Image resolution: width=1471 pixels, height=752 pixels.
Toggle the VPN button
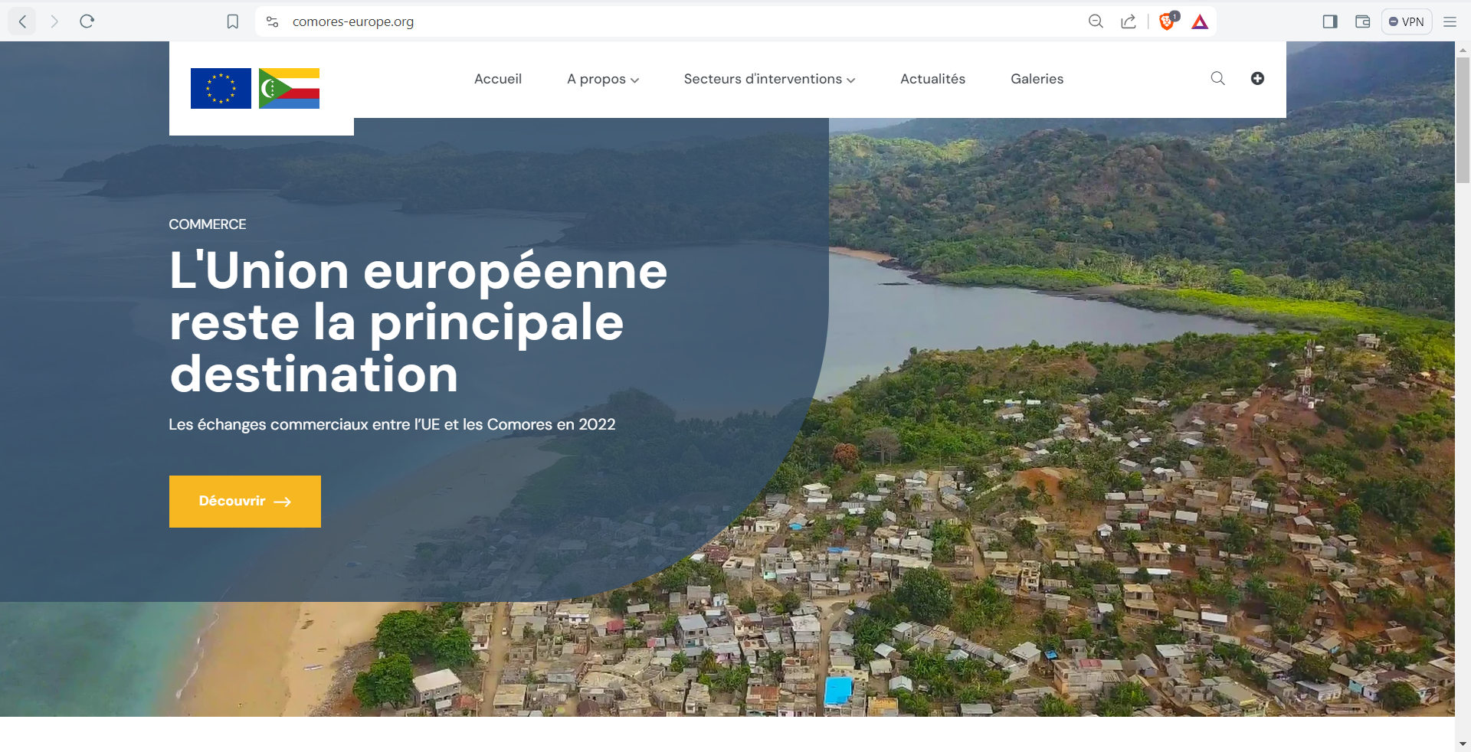1407,21
